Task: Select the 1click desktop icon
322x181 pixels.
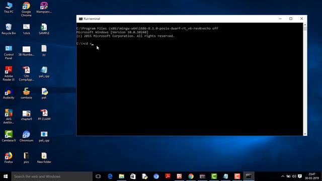Action: [x=26, y=29]
